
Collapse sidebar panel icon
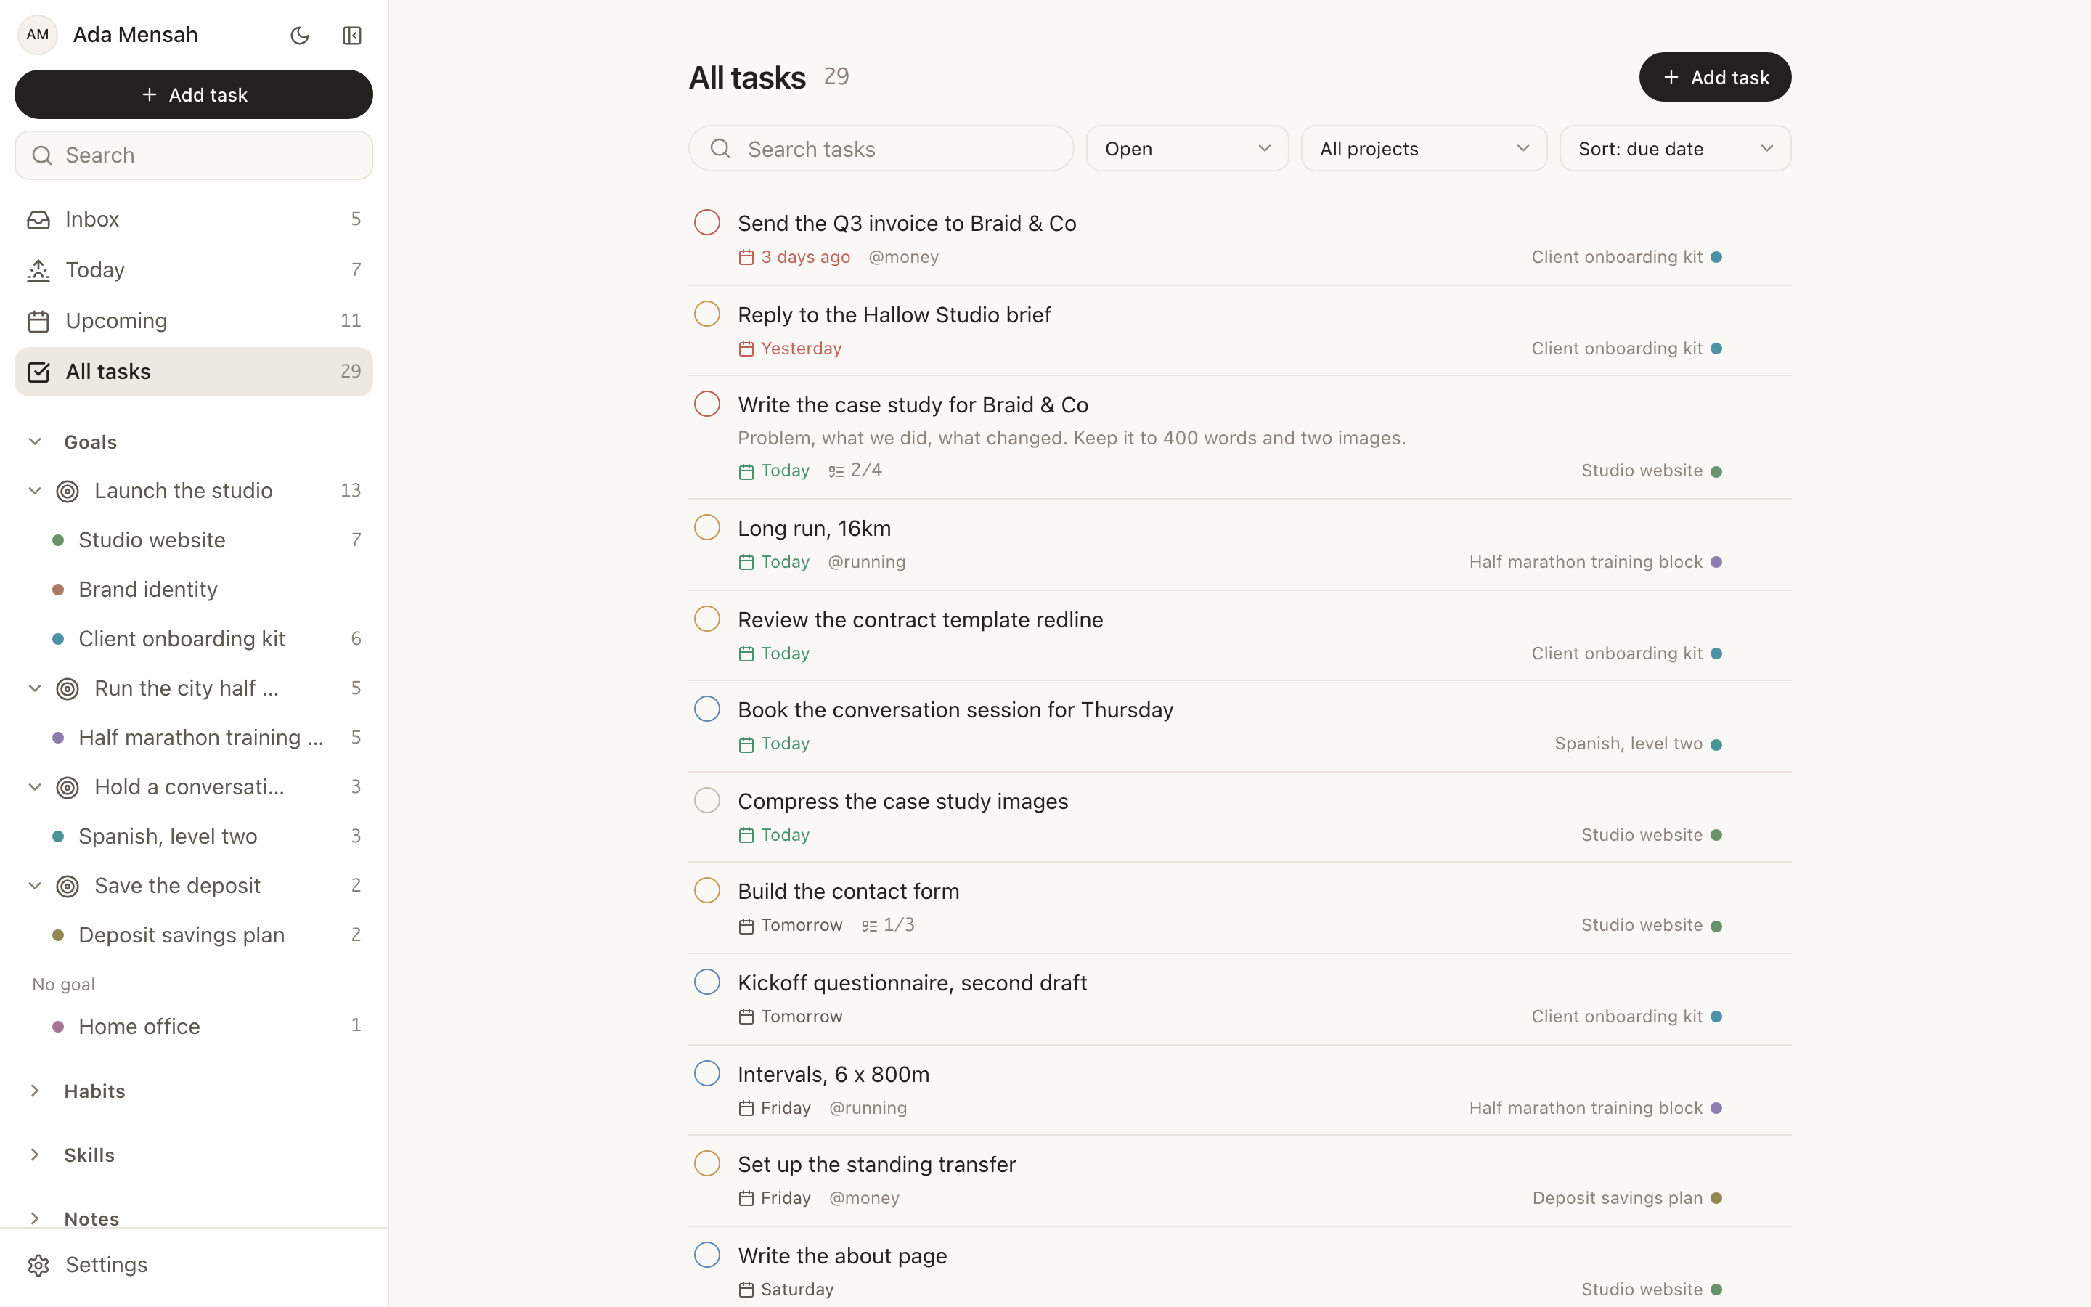[351, 36]
